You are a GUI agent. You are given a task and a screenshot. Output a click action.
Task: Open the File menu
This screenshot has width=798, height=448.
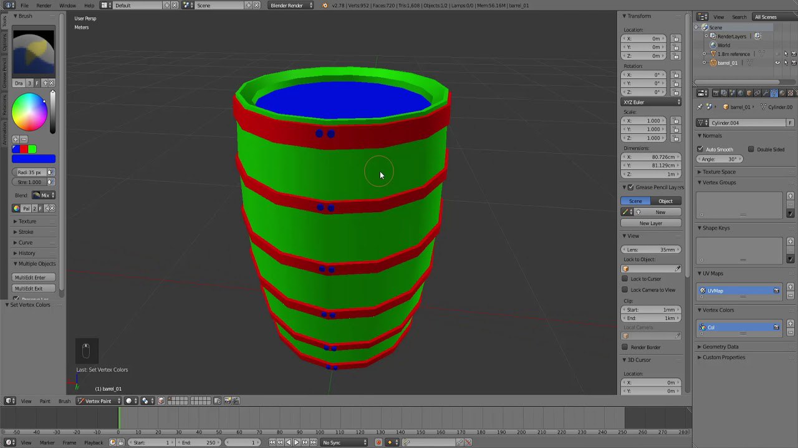(24, 5)
